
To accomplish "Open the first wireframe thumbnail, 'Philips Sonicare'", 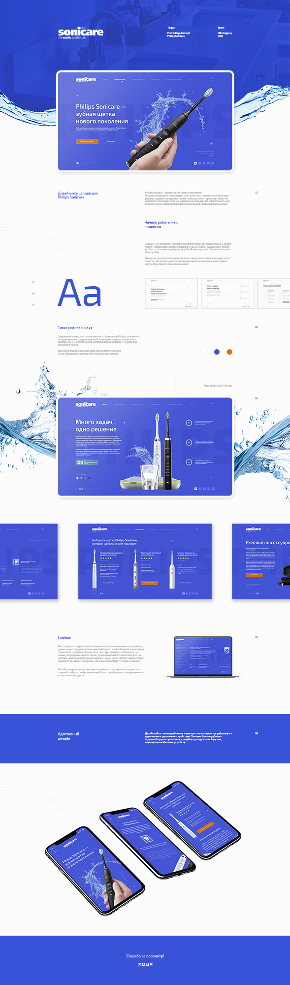I will pos(171,294).
